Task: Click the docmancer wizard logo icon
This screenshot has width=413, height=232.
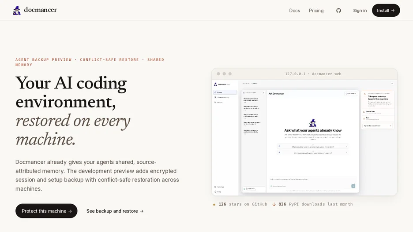Action: click(x=17, y=10)
